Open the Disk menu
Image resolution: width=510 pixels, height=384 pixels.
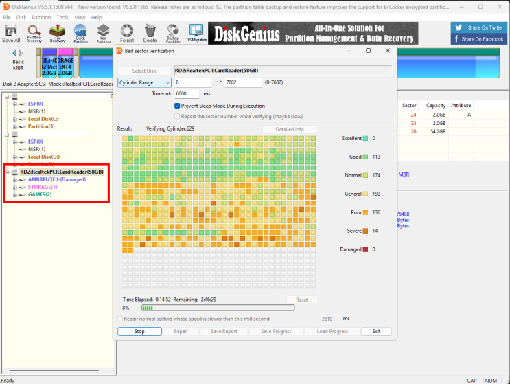pyautogui.click(x=21, y=18)
